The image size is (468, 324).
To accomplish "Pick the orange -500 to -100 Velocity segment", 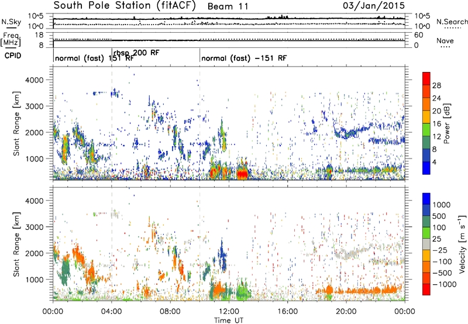I will point(426,267).
